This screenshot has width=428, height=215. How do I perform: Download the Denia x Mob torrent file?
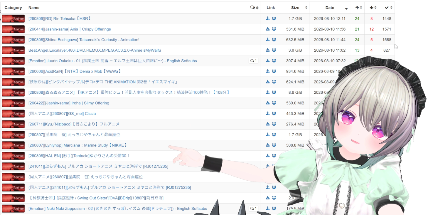coord(268,71)
